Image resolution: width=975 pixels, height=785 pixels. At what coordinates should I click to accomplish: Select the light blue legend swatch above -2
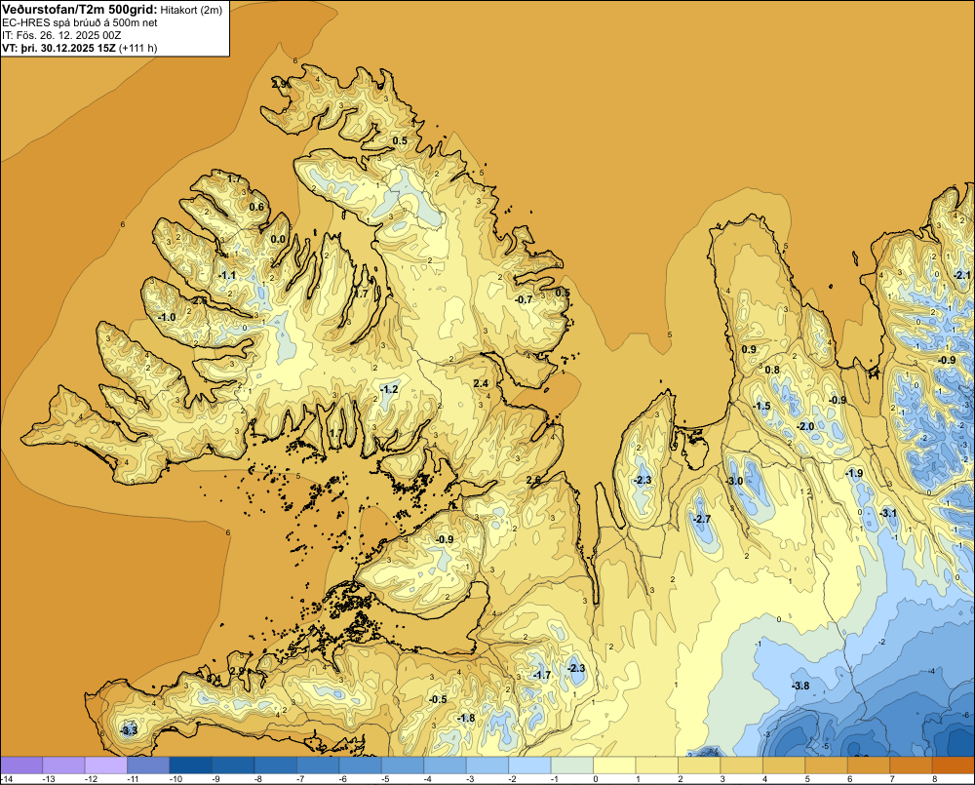pos(529,765)
